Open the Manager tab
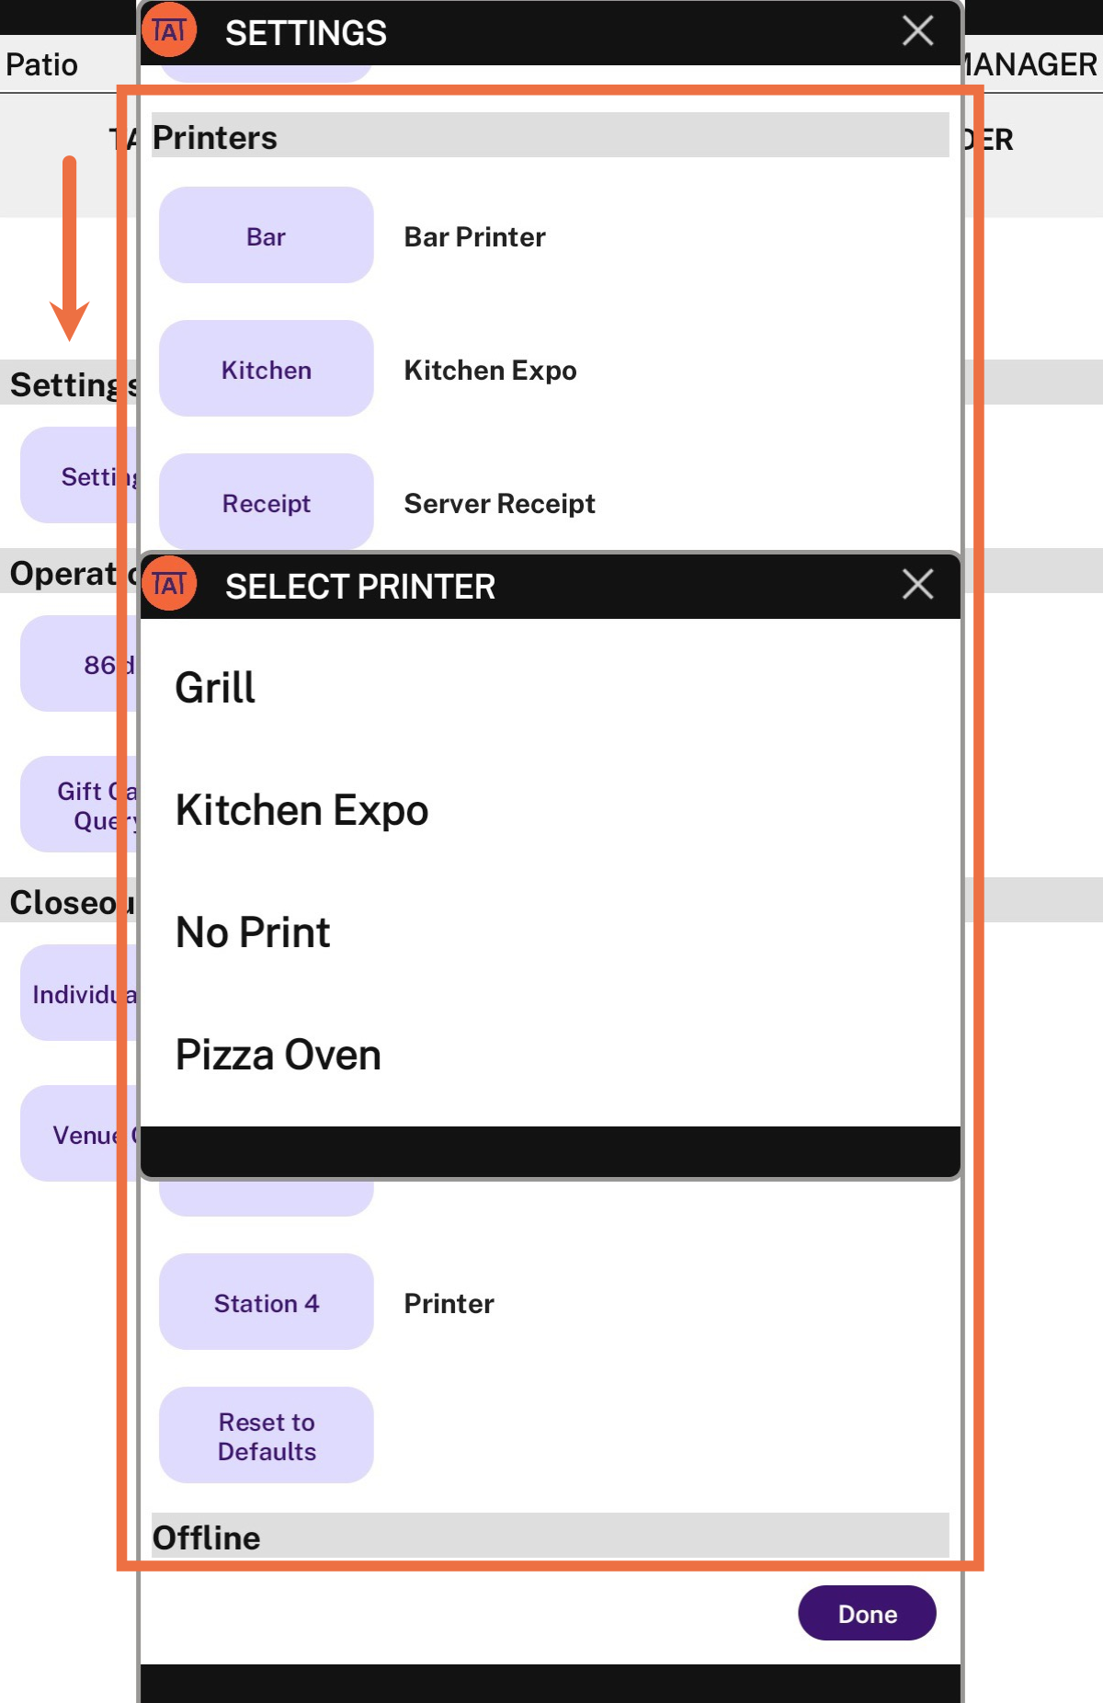 point(1029,65)
